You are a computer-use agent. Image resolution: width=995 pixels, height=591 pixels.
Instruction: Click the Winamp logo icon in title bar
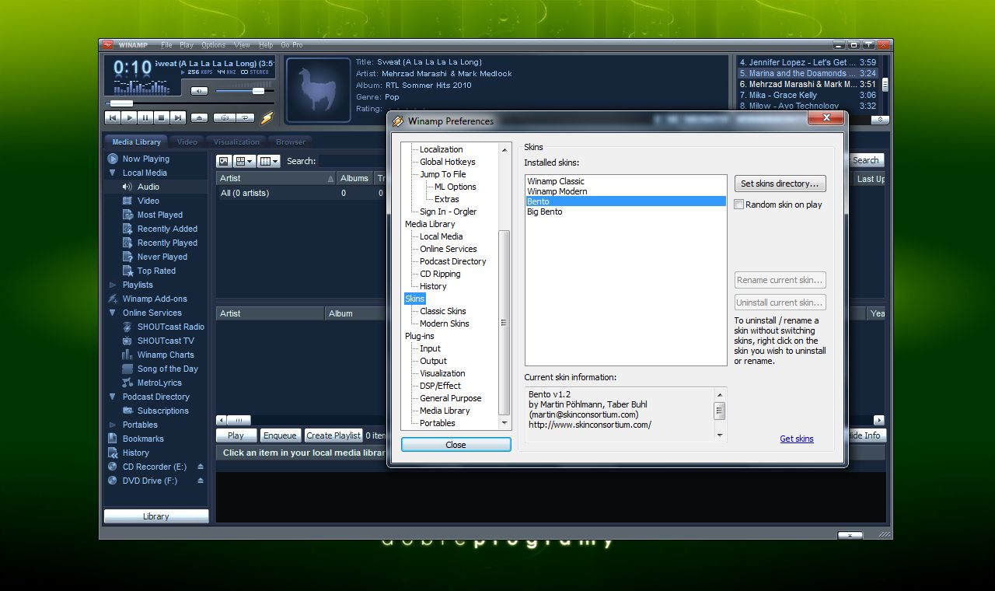108,45
